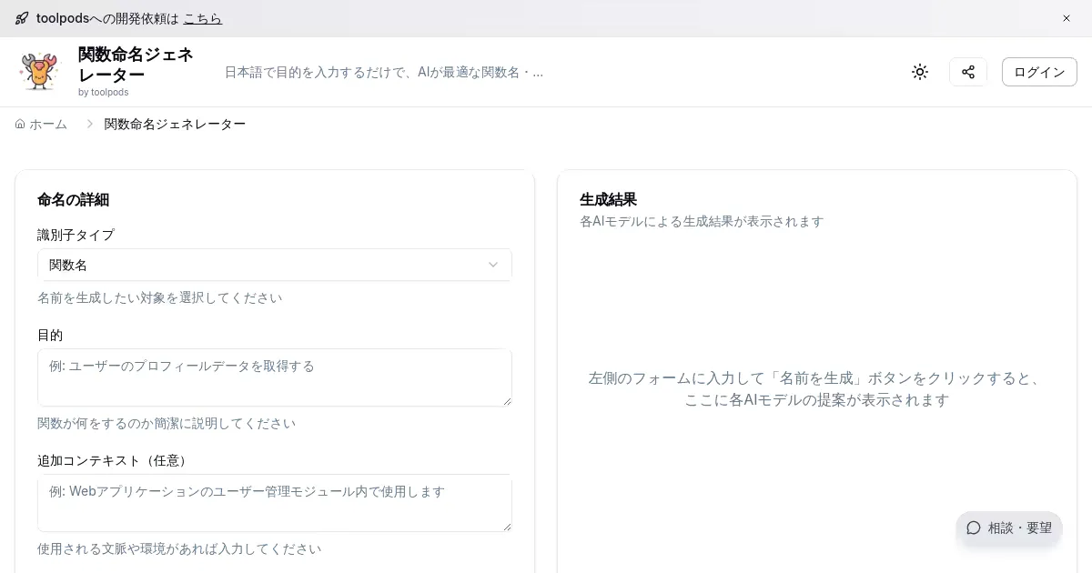Viewport: 1092px width, 573px height.
Task: Click the toolpods mascot logo
Action: [x=39, y=72]
